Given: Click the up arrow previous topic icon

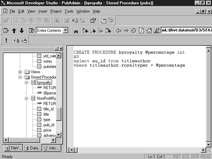Looking at the screenshot, I should pos(14,30).
